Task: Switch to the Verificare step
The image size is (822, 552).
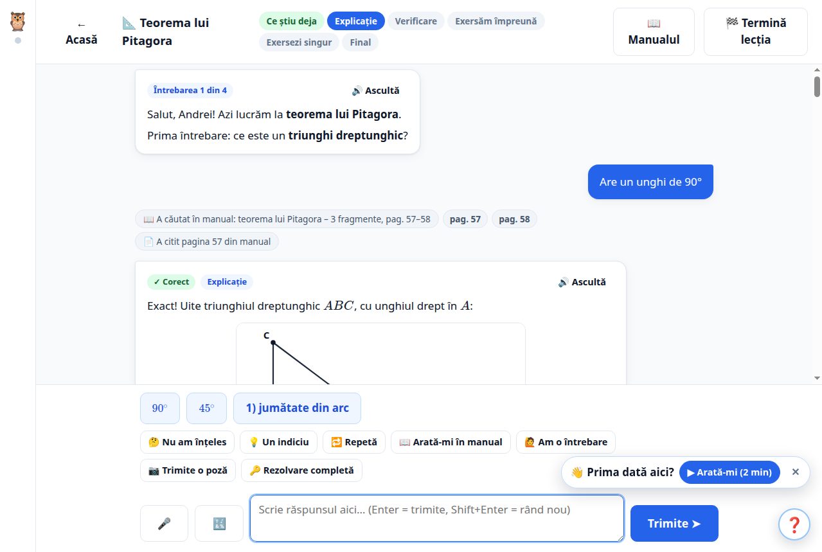Action: [x=416, y=21]
